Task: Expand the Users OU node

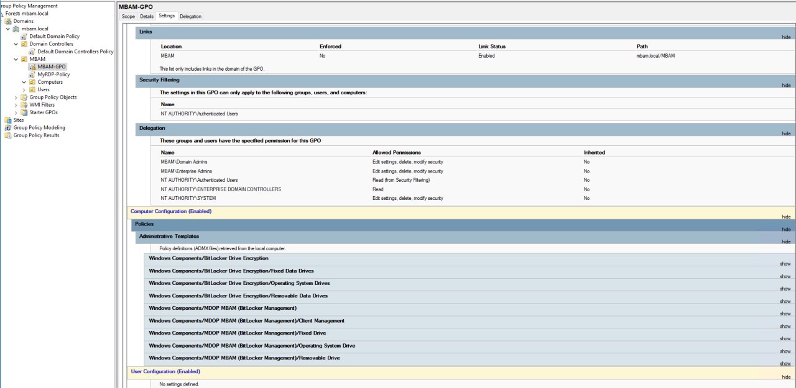Action: tap(24, 89)
